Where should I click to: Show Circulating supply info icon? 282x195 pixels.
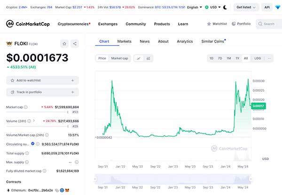tap(38, 144)
